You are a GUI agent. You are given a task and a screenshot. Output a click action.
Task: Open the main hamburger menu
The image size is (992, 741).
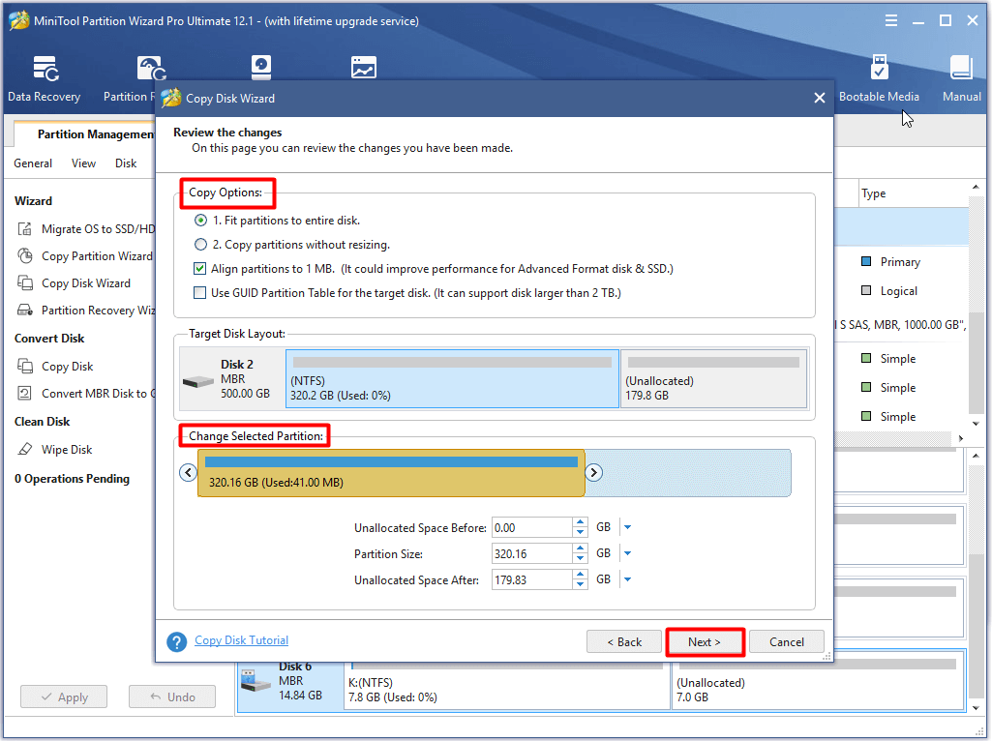pyautogui.click(x=890, y=21)
